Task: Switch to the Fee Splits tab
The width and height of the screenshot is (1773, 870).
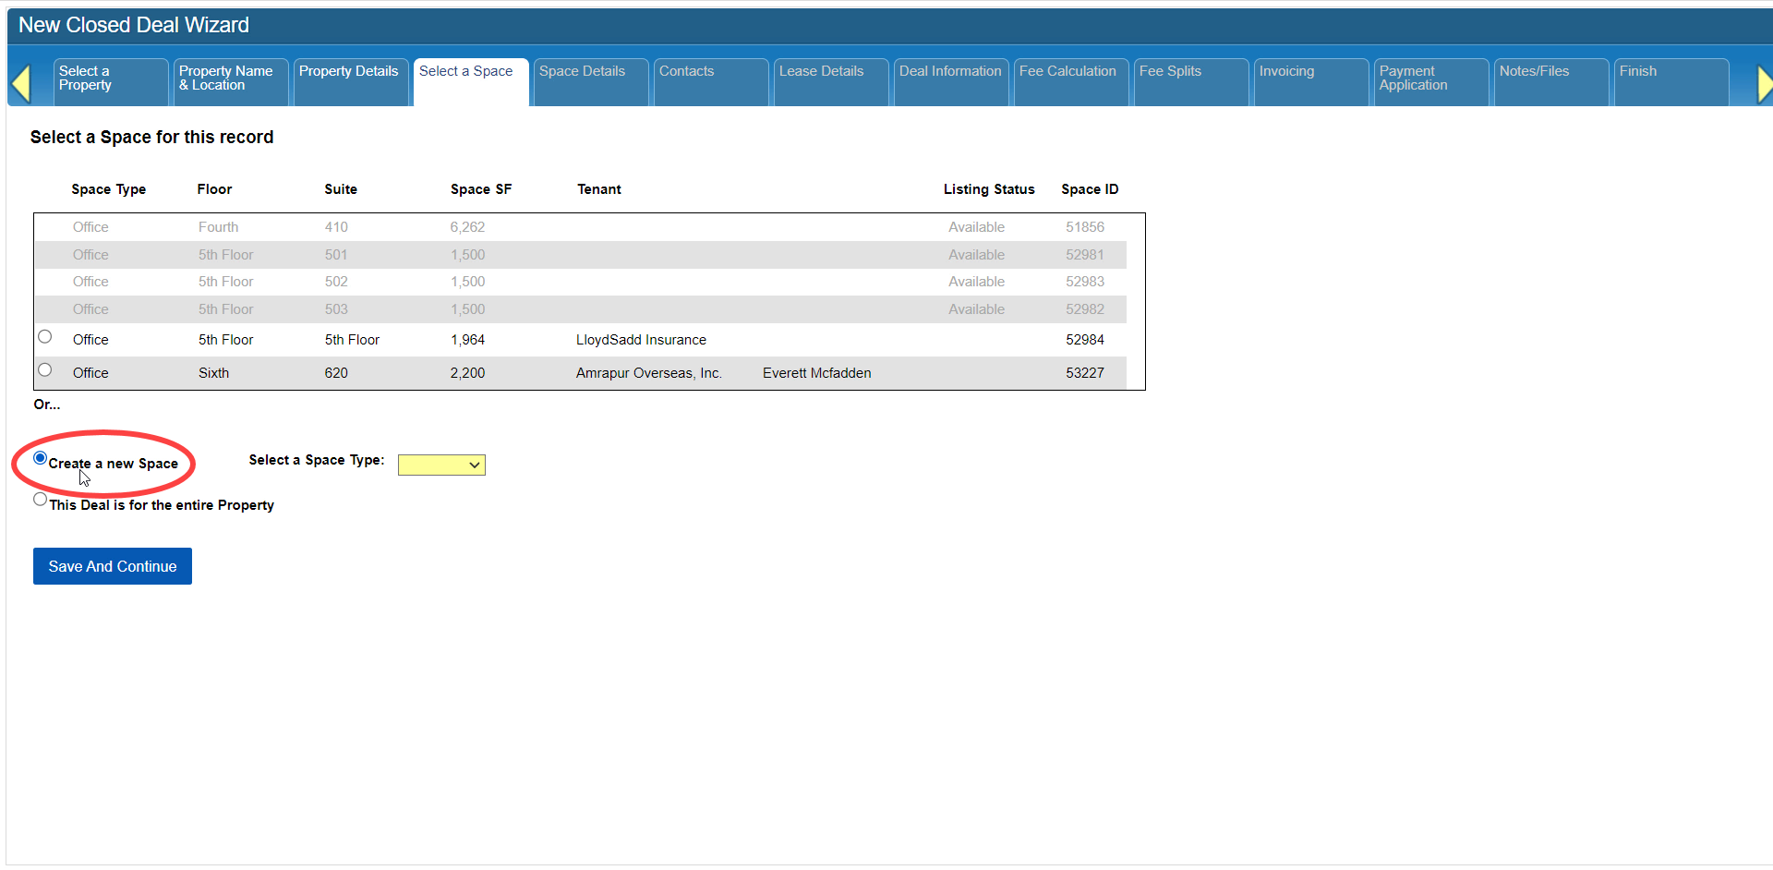Action: pos(1190,81)
